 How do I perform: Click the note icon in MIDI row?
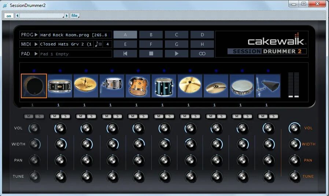[x=96, y=44]
